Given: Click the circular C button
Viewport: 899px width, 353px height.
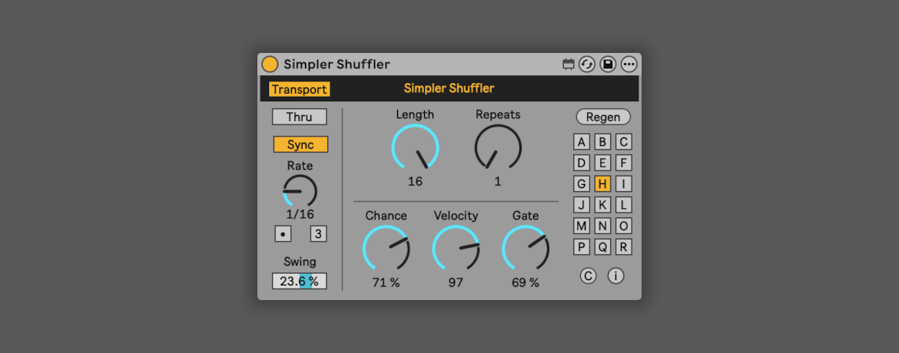Looking at the screenshot, I should pyautogui.click(x=588, y=276).
